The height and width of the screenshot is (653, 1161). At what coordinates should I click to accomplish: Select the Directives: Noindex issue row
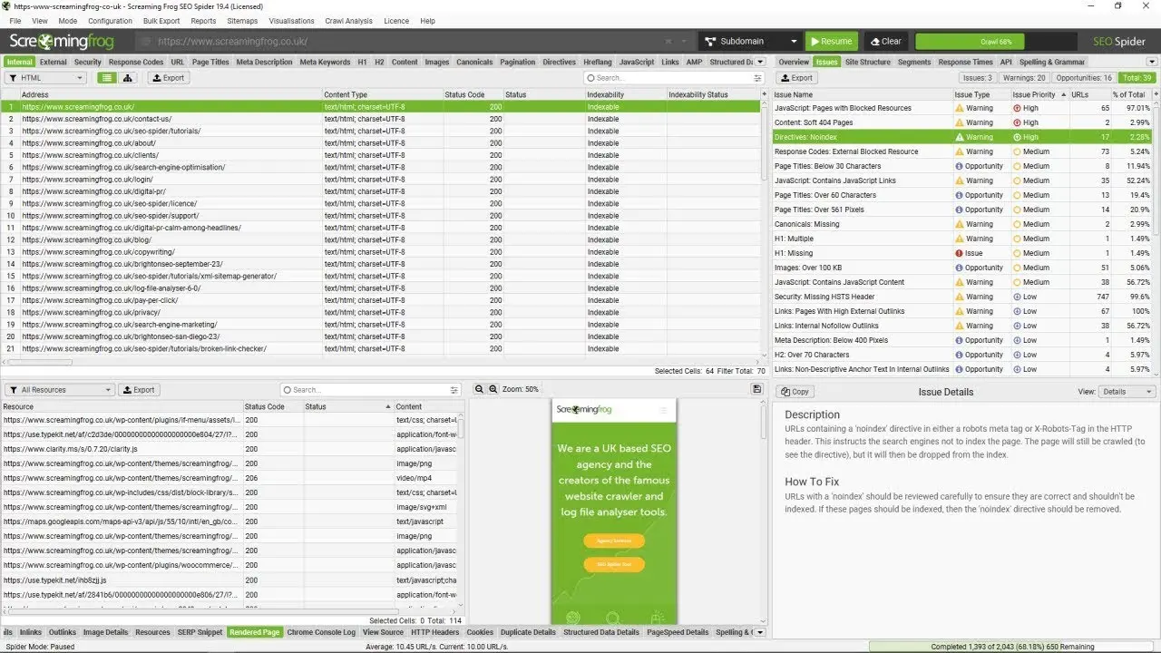point(862,136)
